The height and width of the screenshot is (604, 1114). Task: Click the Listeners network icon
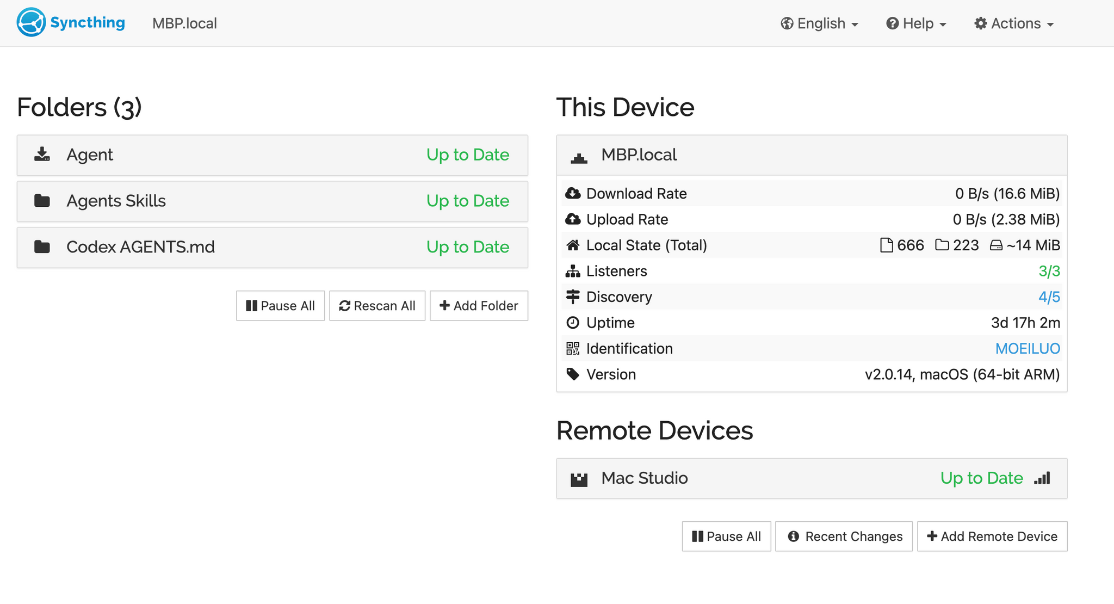573,271
